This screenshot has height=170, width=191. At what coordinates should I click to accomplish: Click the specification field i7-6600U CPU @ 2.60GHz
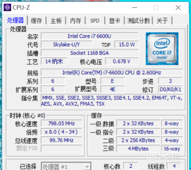click(x=112, y=72)
